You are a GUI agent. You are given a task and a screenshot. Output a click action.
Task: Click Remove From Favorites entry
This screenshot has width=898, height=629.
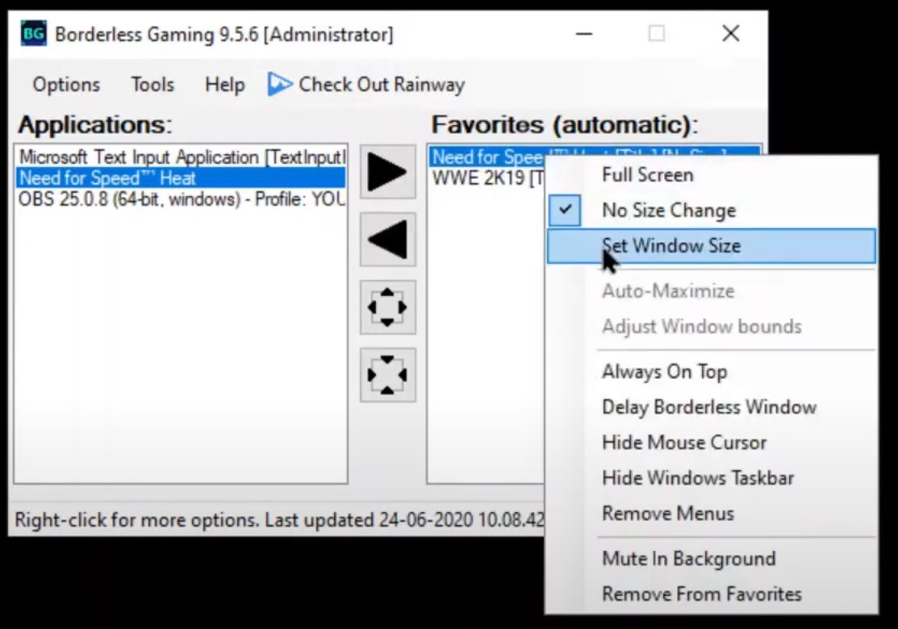tap(701, 594)
